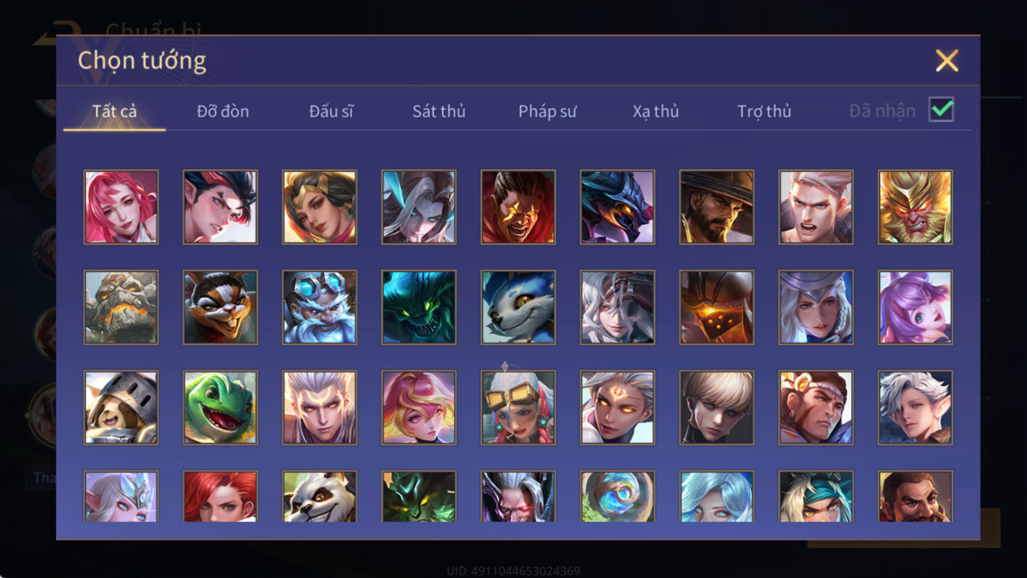Select the raccoon hero with helmet
This screenshot has width=1027, height=578.
click(x=121, y=407)
